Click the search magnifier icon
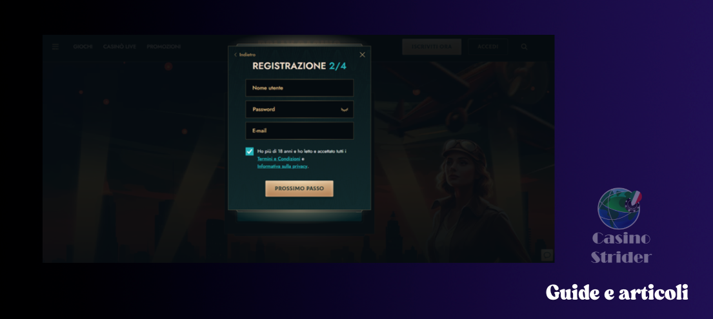This screenshot has height=319, width=713. coord(525,47)
